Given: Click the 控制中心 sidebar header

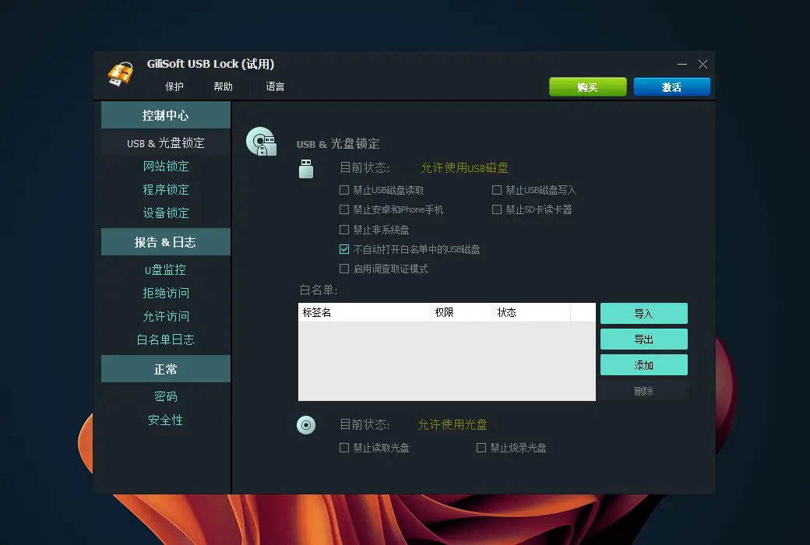Looking at the screenshot, I should [x=166, y=114].
